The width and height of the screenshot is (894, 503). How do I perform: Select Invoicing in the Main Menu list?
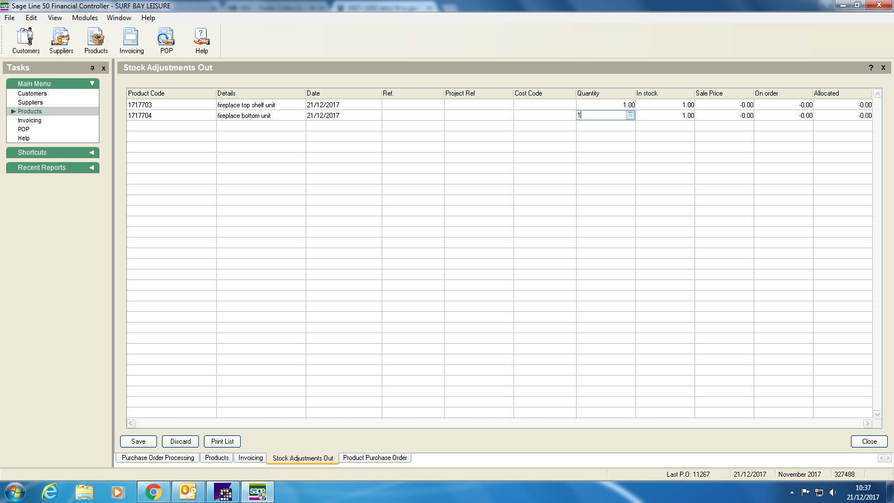point(30,120)
